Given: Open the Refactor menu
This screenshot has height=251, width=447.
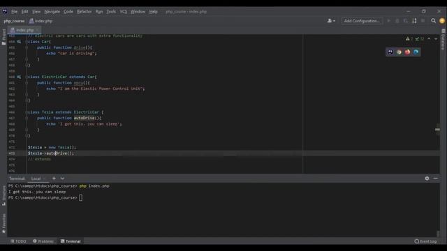Looking at the screenshot, I should pyautogui.click(x=85, y=12).
